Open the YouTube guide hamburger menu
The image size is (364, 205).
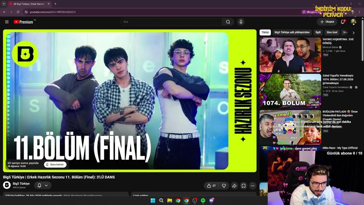[x=7, y=22]
